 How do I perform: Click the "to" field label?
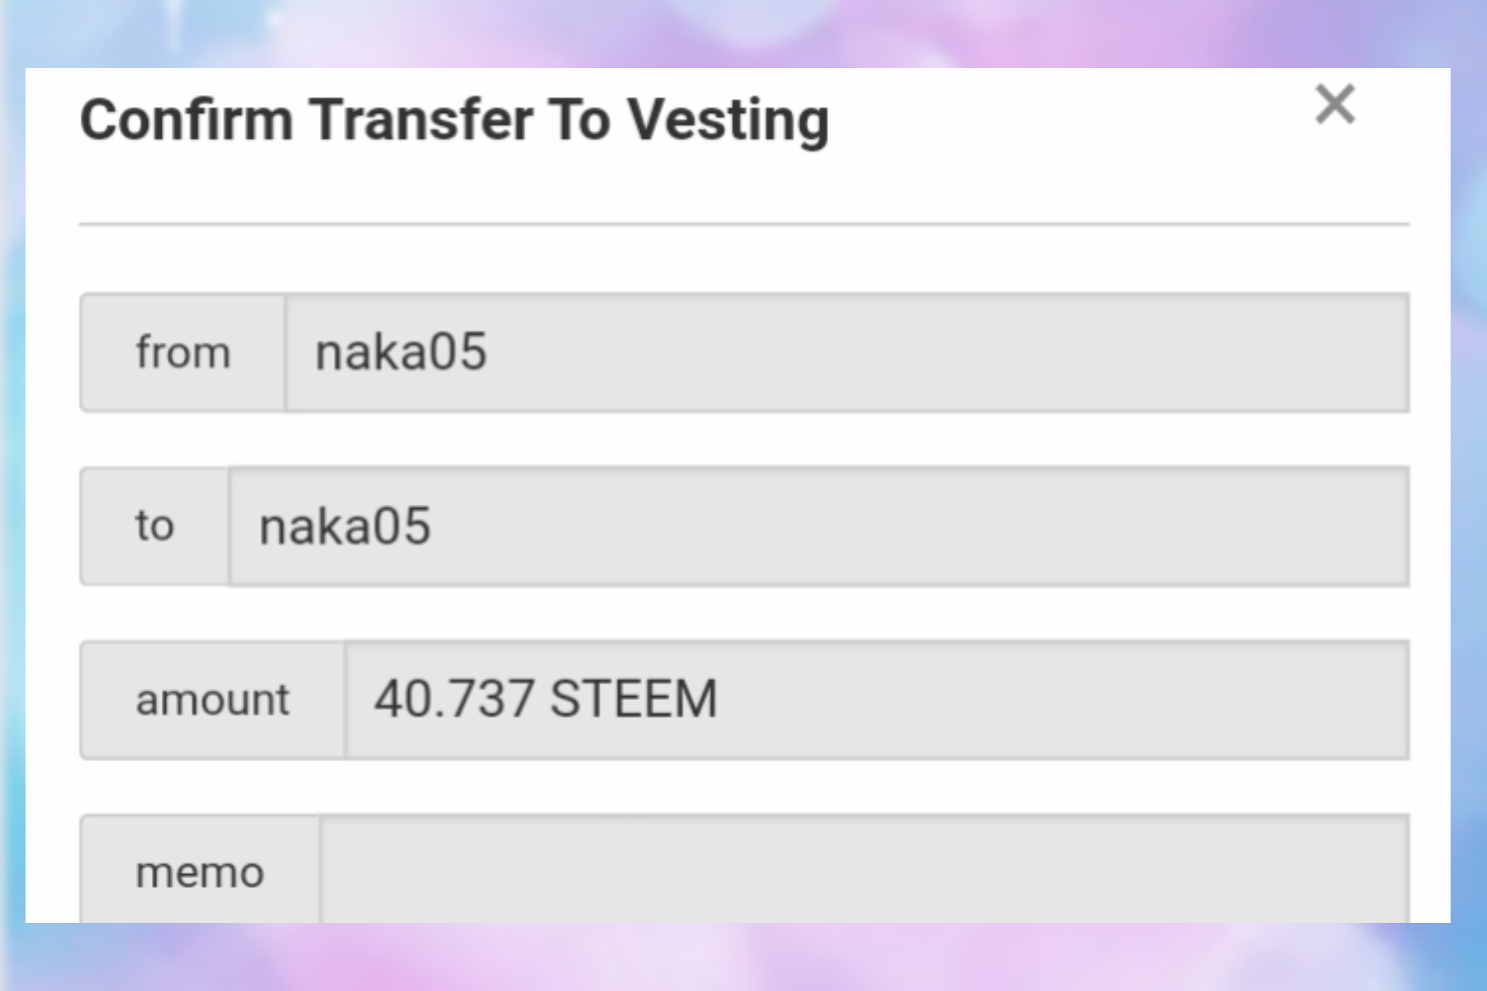[x=154, y=526]
